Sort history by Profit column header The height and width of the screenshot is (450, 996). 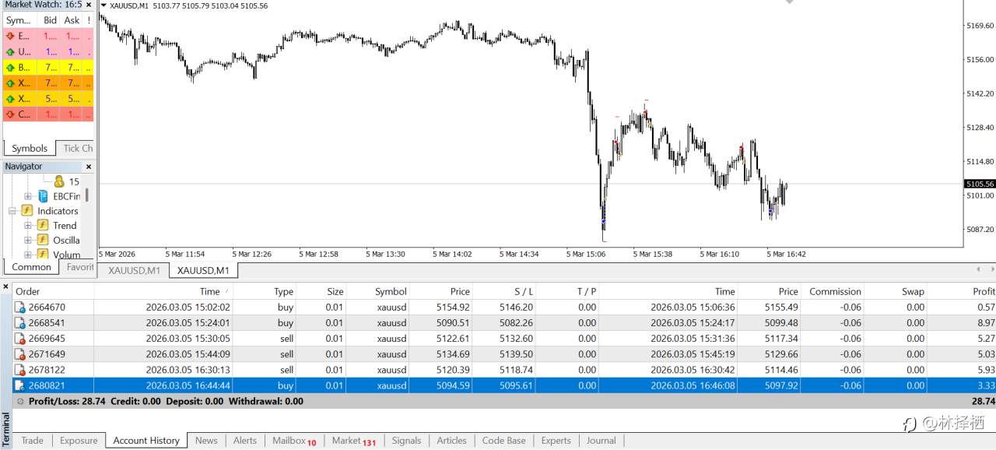click(963, 291)
